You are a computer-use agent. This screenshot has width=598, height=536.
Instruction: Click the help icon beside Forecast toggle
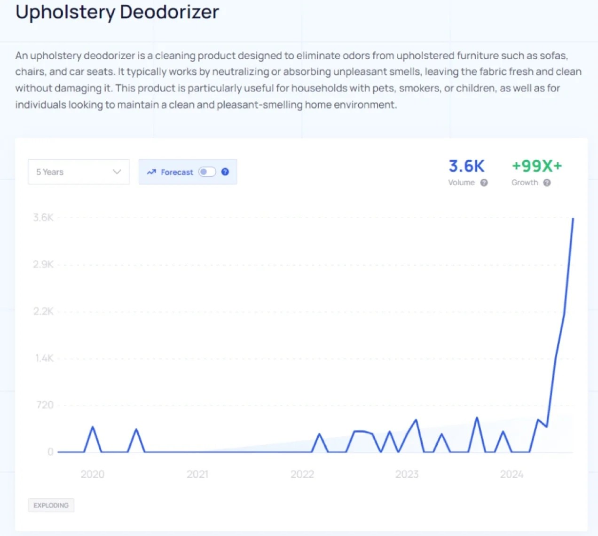[x=225, y=172]
